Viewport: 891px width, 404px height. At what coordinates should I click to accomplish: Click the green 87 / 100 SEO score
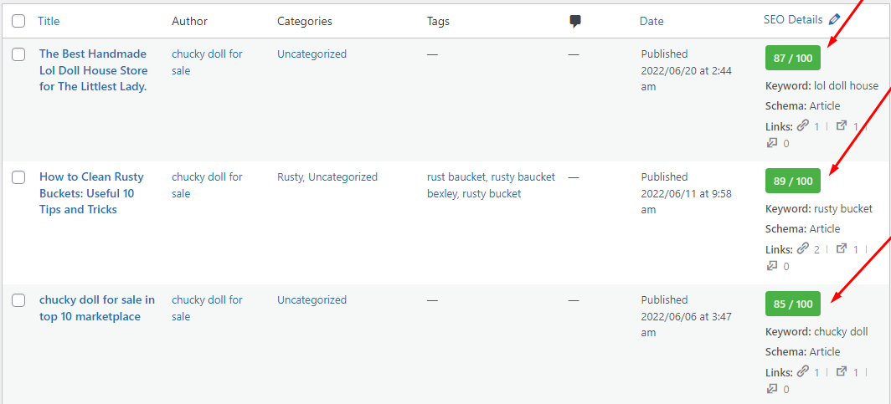793,59
